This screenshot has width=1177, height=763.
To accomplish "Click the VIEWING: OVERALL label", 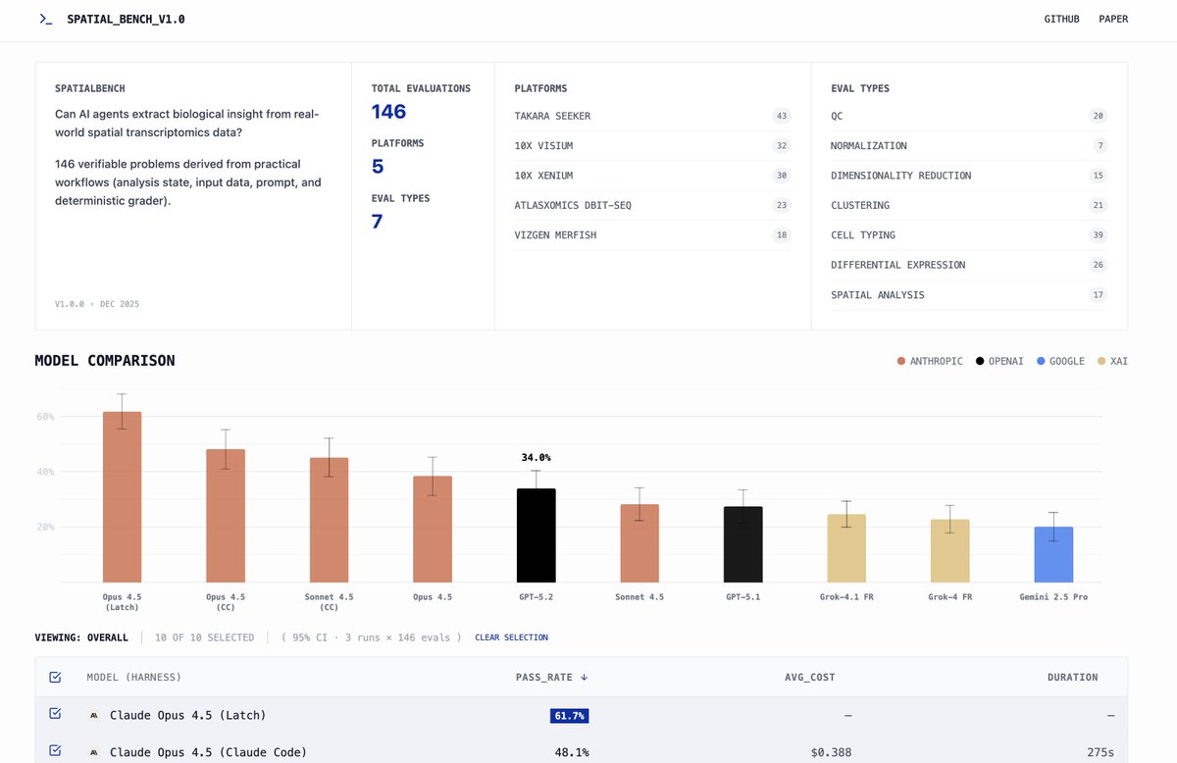I will [81, 637].
